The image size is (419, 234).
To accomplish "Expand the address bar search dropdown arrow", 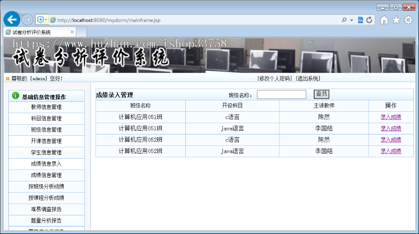I will click(x=351, y=20).
